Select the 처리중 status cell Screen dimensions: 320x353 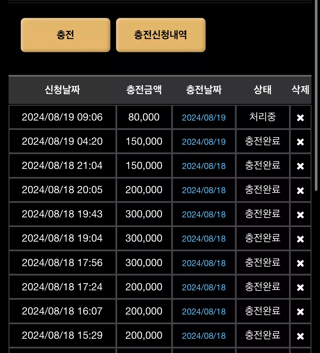pos(263,117)
